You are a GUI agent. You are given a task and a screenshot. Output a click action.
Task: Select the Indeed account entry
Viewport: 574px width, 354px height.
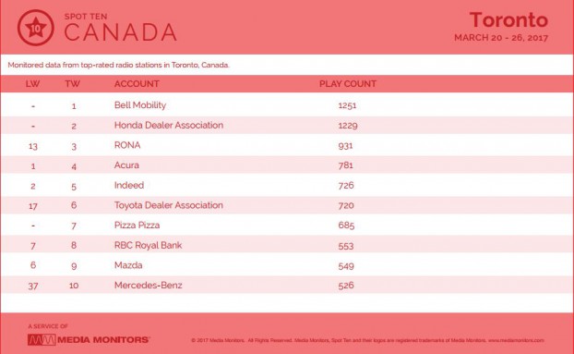(129, 185)
